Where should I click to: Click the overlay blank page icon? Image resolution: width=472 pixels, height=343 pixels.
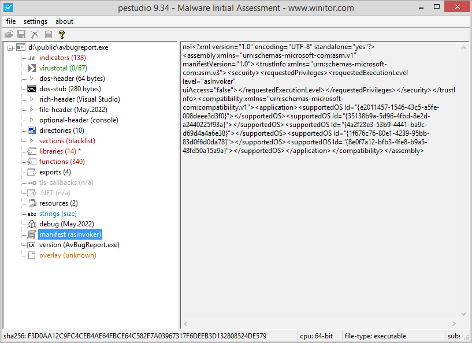pos(32,255)
